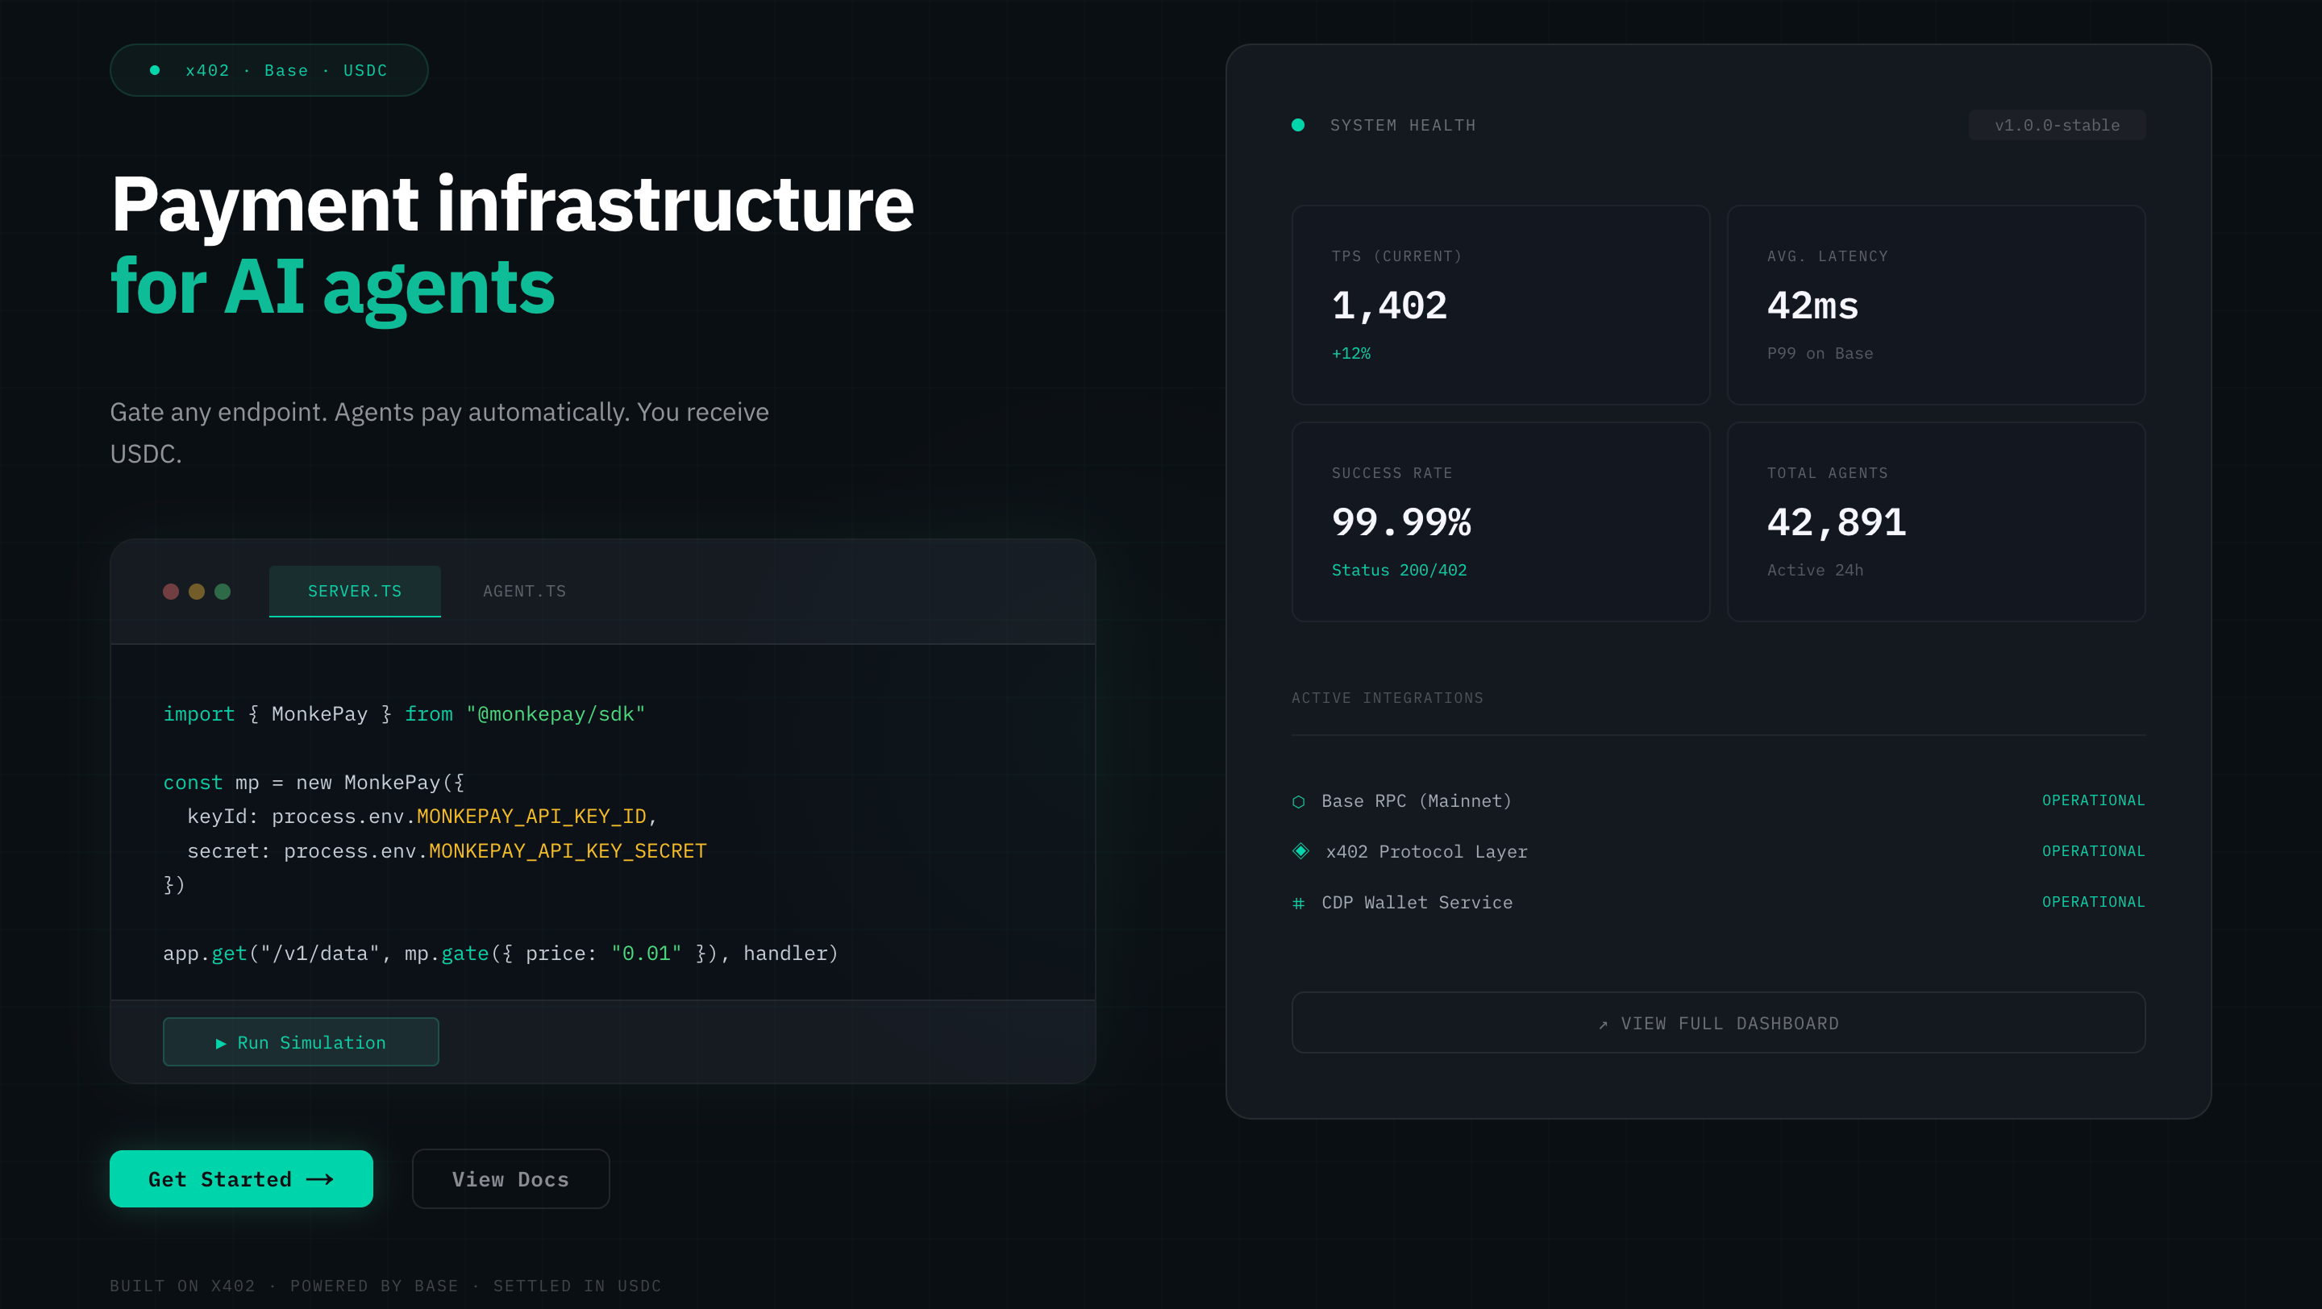This screenshot has width=2322, height=1309.
Task: Open View Docs
Action: click(x=510, y=1178)
